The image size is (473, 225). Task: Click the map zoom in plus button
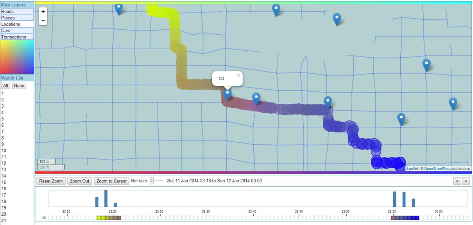pos(43,12)
